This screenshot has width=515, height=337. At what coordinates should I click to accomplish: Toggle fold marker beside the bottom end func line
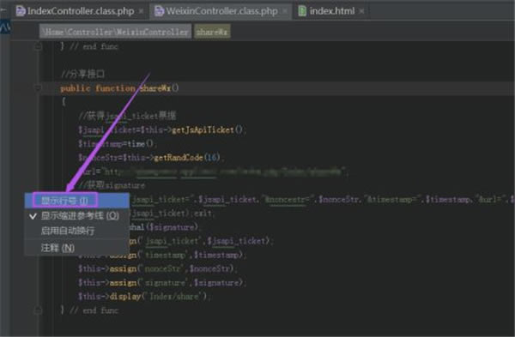[38, 310]
